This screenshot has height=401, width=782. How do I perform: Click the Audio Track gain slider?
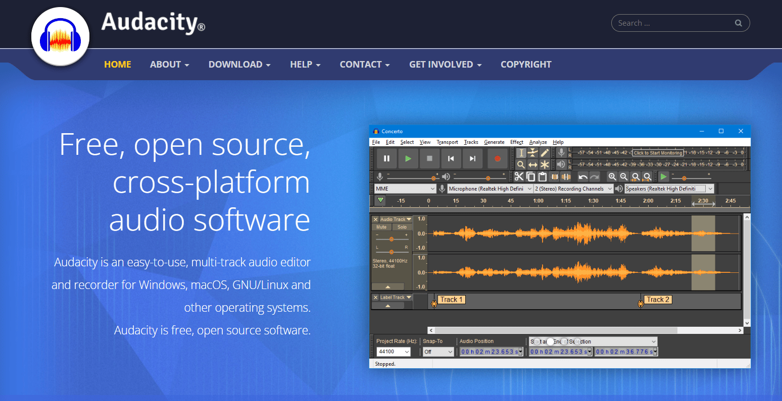pos(392,239)
